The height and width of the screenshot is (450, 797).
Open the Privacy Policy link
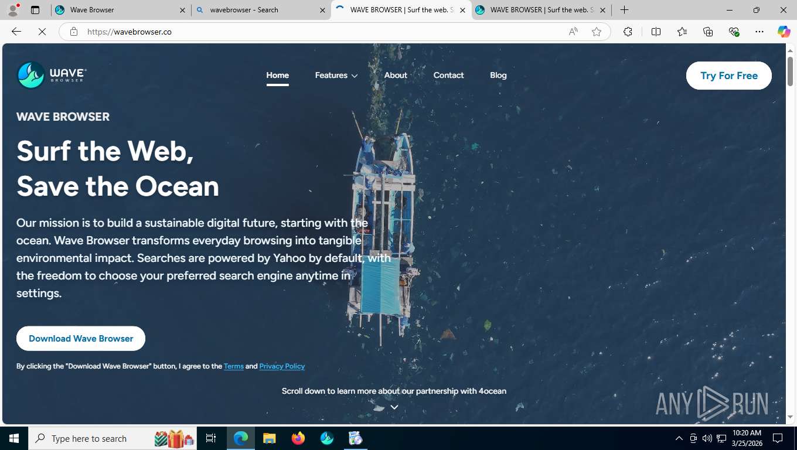point(282,366)
